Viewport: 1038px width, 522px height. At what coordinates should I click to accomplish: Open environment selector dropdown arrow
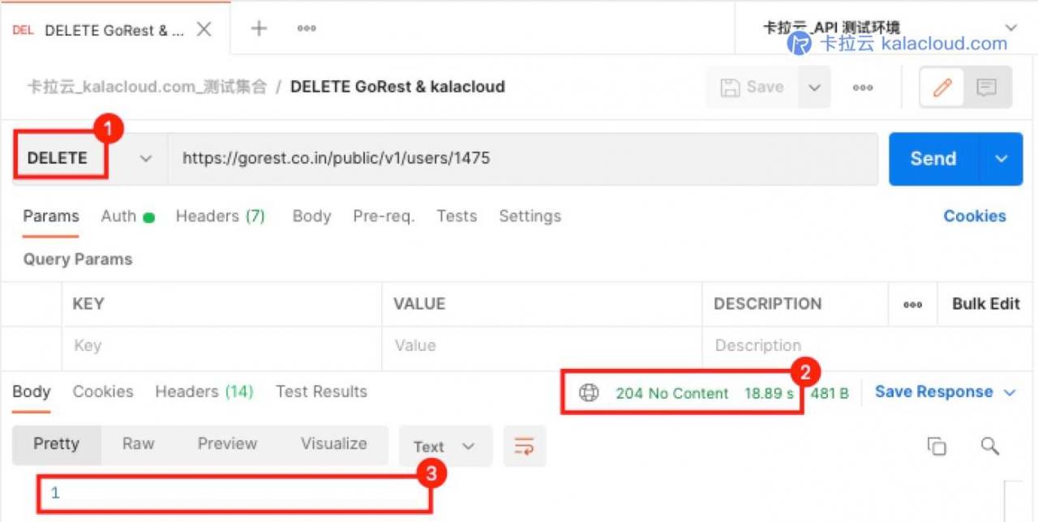tap(1010, 28)
